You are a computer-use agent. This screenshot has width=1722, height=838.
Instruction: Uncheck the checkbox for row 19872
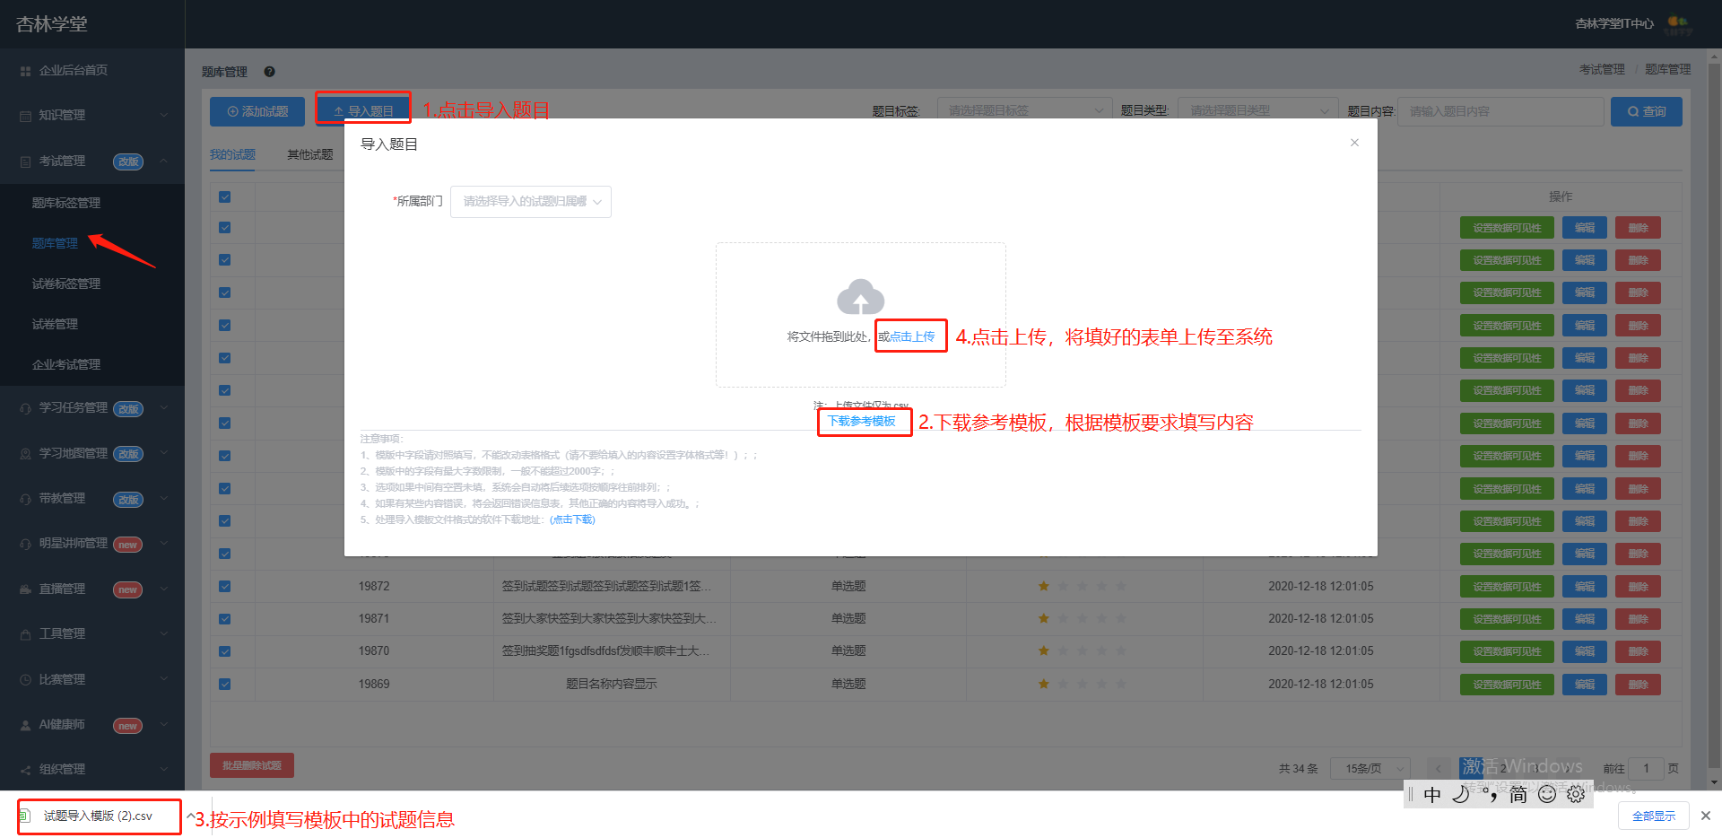click(x=225, y=587)
